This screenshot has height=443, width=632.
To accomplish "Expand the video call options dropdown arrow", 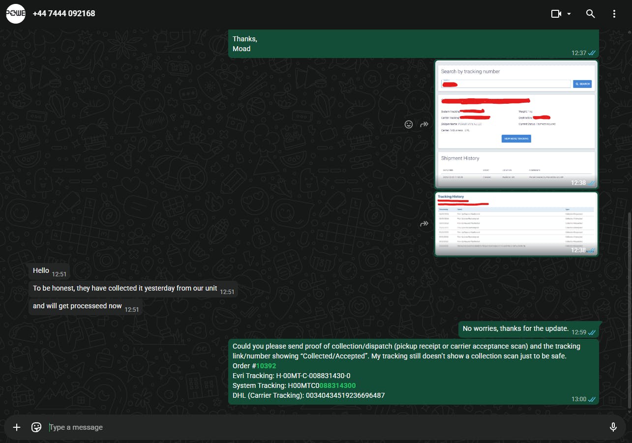I will point(569,14).
